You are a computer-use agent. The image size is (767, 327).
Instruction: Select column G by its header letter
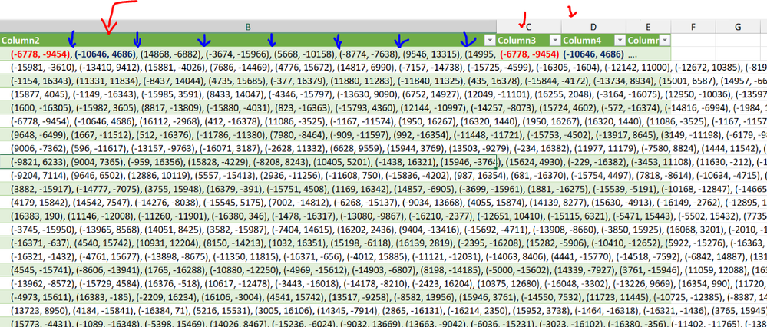(x=738, y=27)
